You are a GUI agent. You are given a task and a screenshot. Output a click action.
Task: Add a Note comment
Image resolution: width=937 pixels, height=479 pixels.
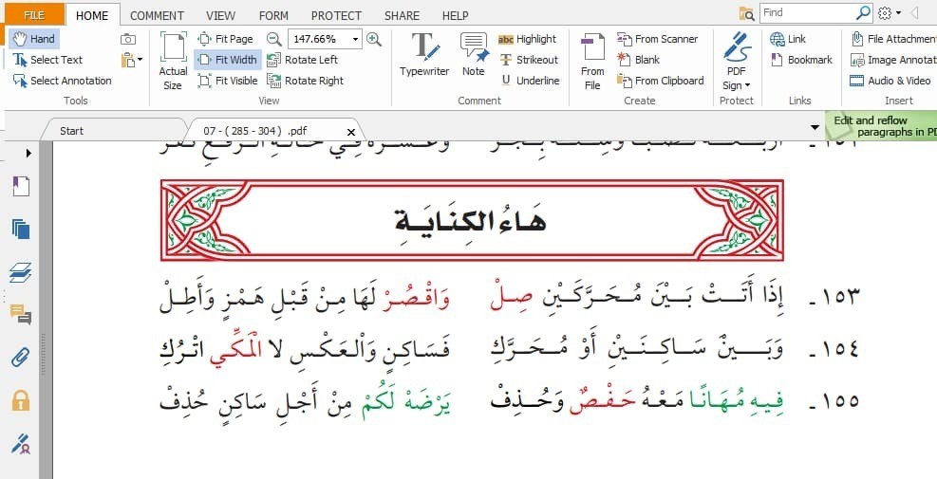pos(473,55)
